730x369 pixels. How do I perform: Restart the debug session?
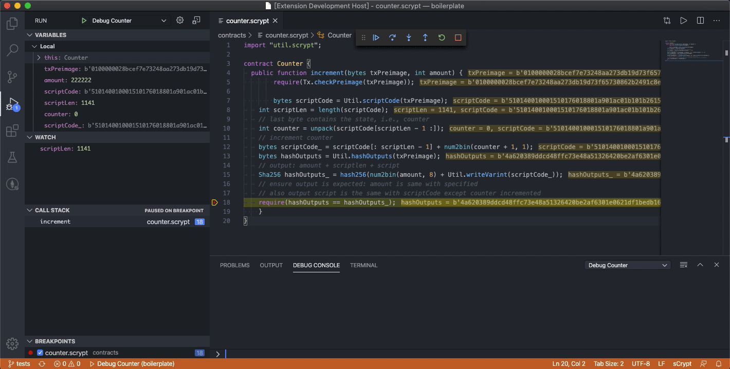click(442, 38)
